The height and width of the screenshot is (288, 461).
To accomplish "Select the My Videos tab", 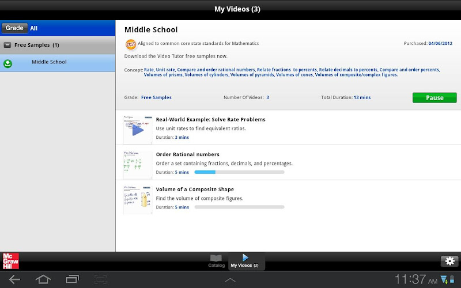I will (x=245, y=261).
